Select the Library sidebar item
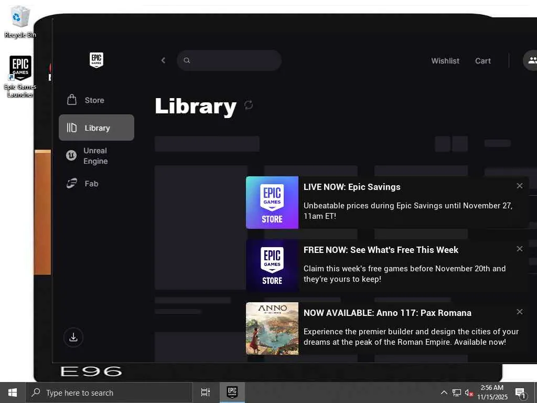 tap(96, 128)
